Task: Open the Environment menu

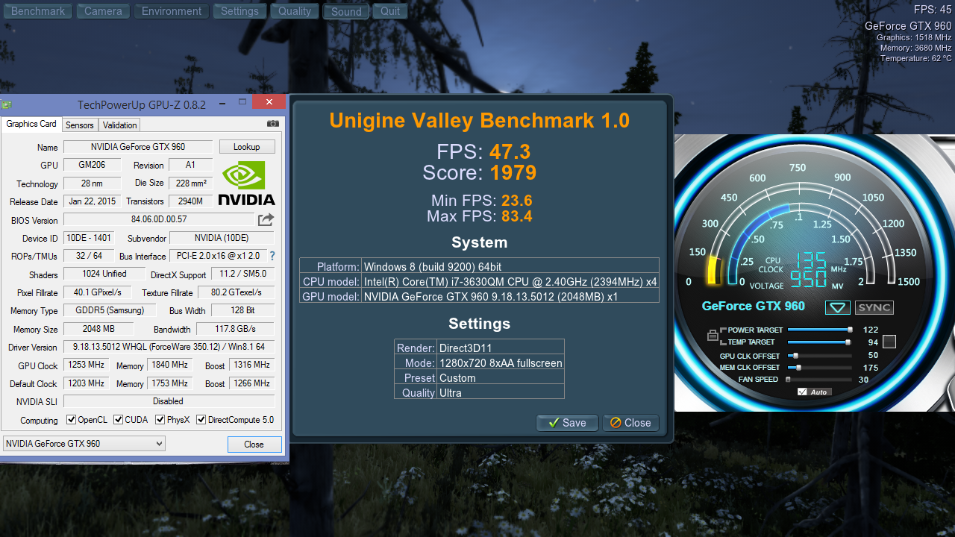Action: click(172, 11)
